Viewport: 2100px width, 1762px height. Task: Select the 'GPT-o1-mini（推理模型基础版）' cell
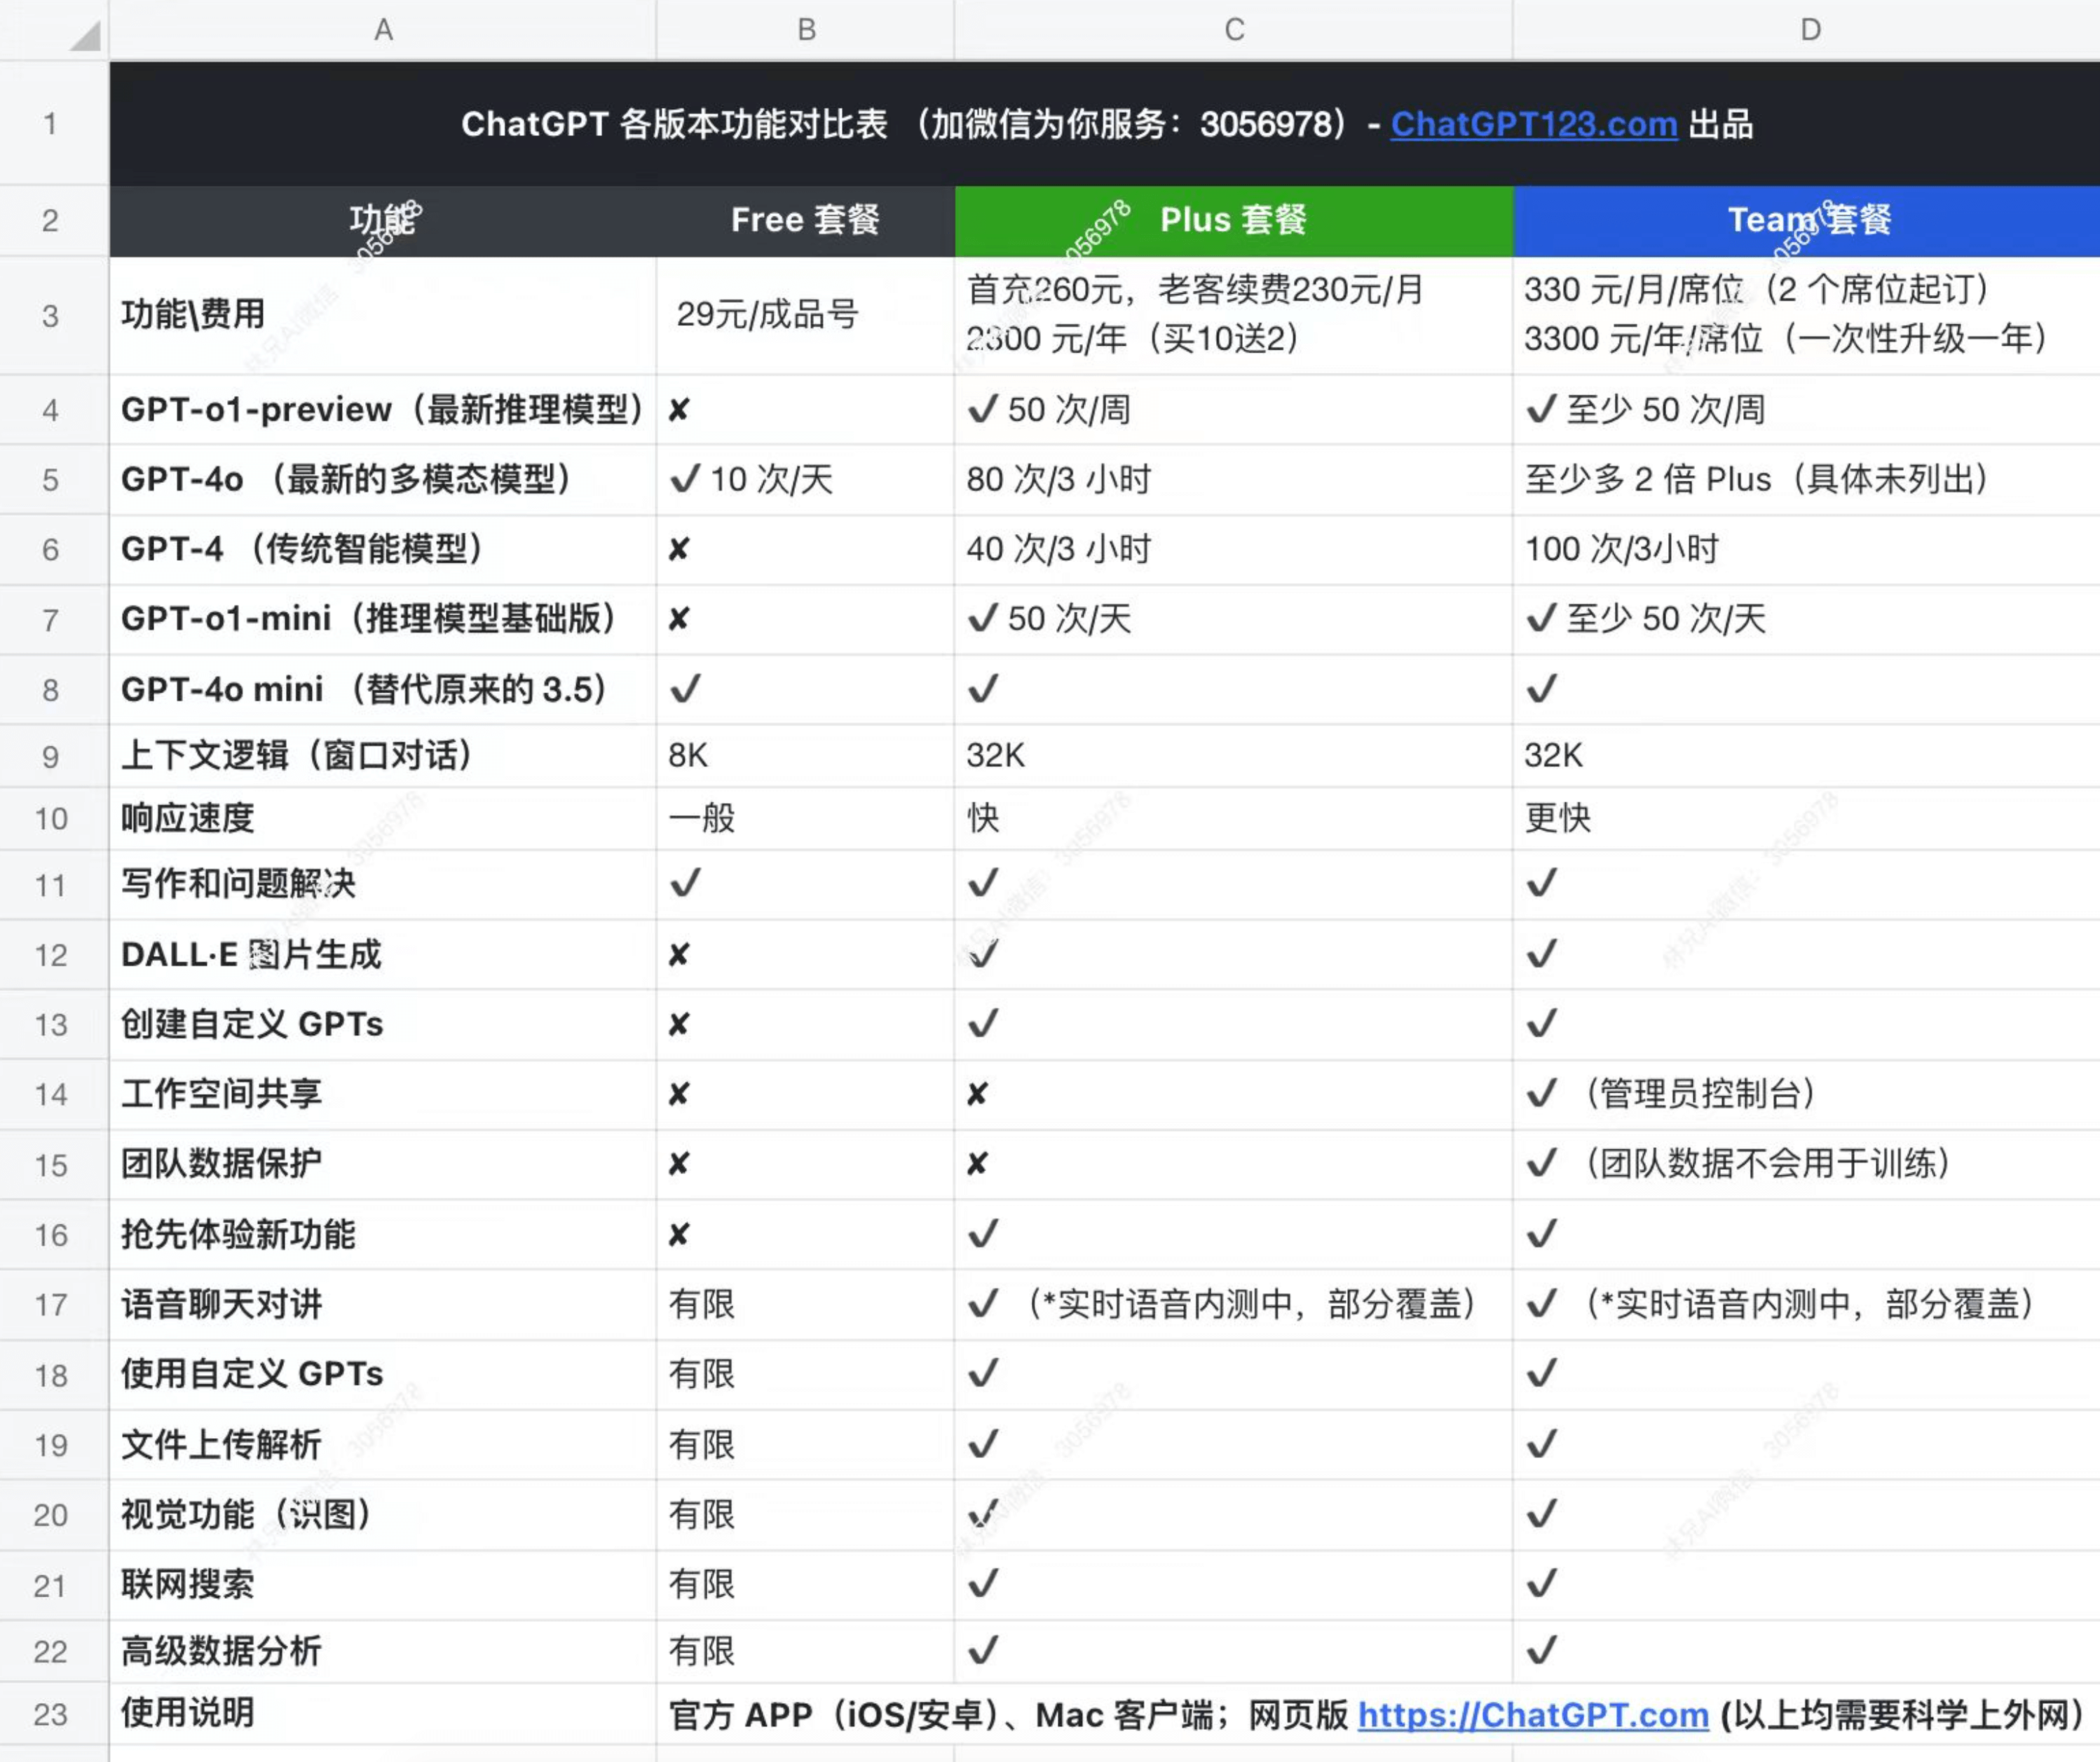pyautogui.click(x=383, y=620)
